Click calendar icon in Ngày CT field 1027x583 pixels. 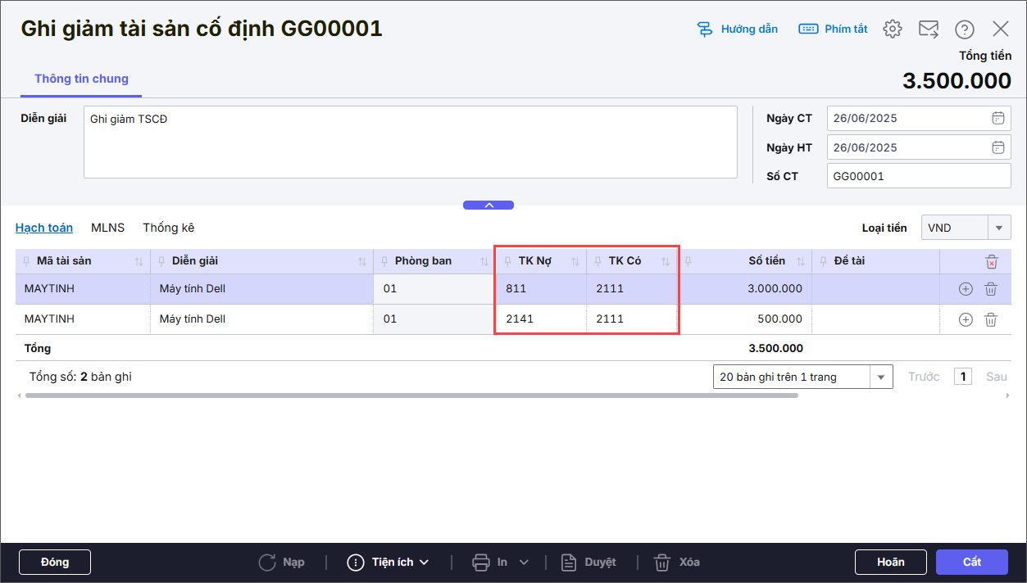[997, 118]
